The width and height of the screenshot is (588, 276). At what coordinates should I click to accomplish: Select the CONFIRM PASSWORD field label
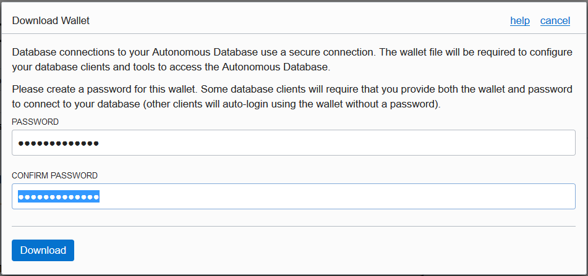point(54,175)
